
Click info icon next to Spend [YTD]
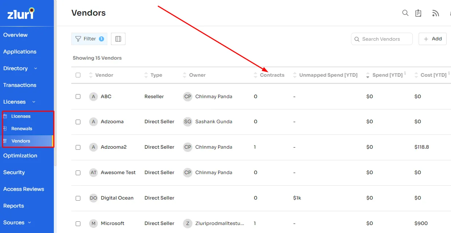[x=405, y=73]
